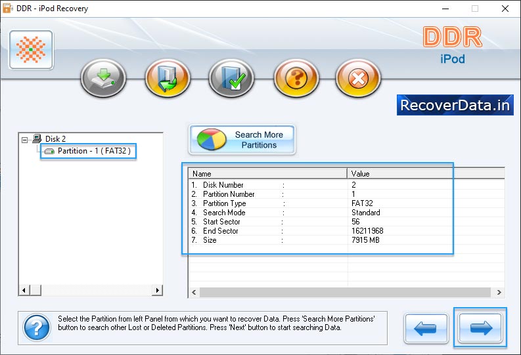Click the Next arrow button
Image resolution: width=521 pixels, height=355 pixels.
pyautogui.click(x=480, y=328)
